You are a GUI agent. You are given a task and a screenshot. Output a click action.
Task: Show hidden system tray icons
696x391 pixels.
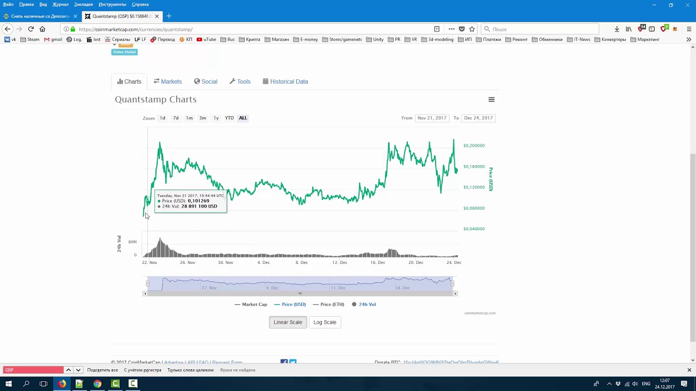click(609, 383)
